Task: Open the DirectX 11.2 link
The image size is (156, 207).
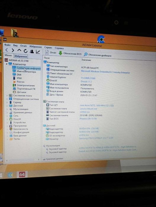Action: [x=86, y=81]
